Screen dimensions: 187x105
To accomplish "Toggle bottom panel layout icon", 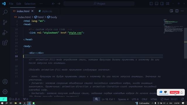I will (x=157, y=4).
